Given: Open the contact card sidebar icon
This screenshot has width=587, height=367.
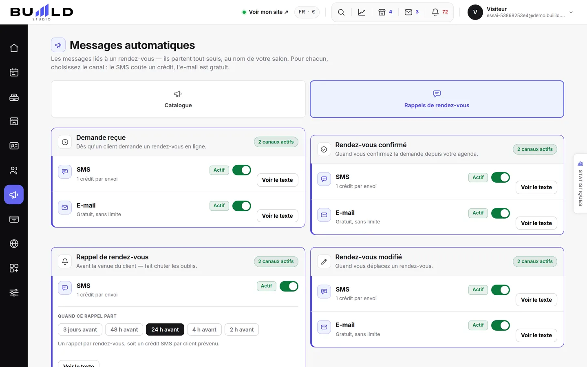Looking at the screenshot, I should (14, 146).
